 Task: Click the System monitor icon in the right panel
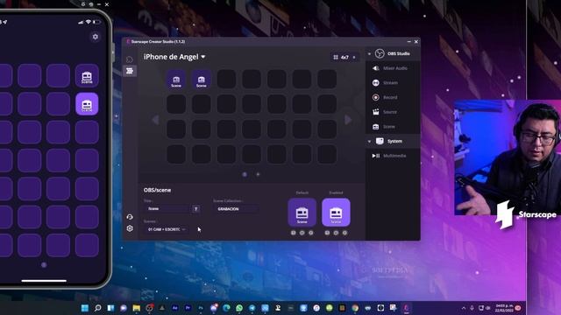tap(380, 141)
